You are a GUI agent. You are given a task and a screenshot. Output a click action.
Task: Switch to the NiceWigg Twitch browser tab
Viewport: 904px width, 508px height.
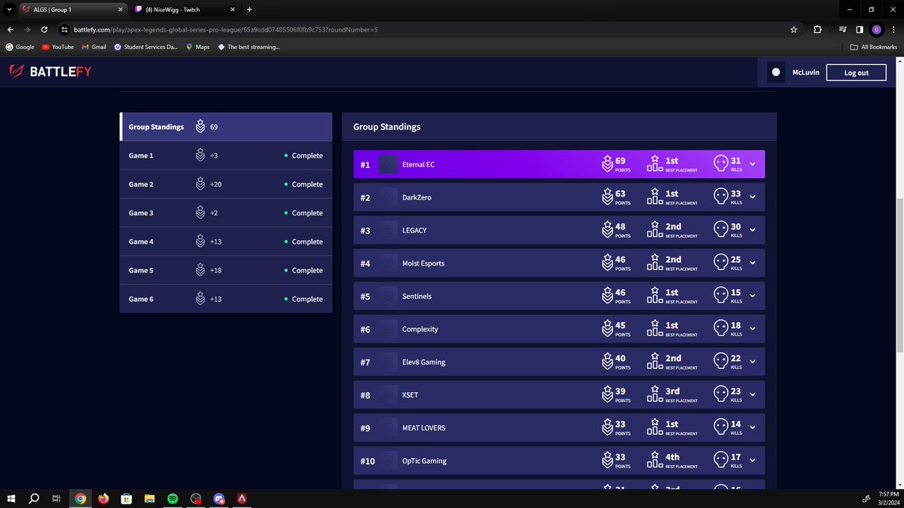186,9
